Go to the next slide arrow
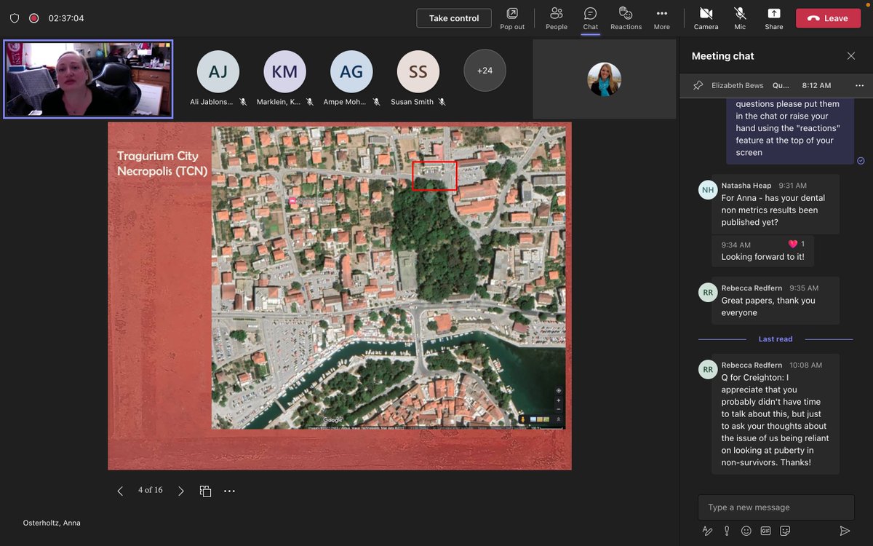Viewport: 873px width, 546px height. (181, 491)
